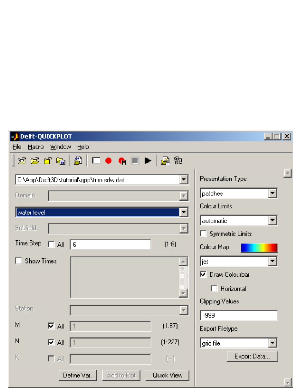Open the Export Filetype grid file dropdown

pyautogui.click(x=272, y=343)
